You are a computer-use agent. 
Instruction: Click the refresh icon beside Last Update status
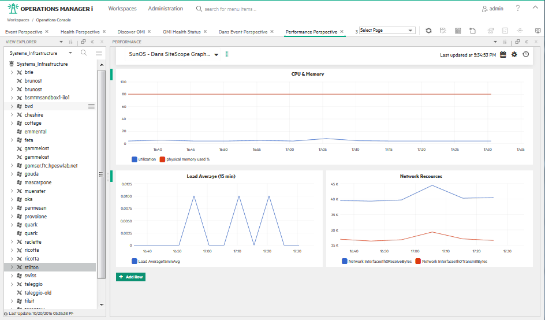[x=6, y=314]
